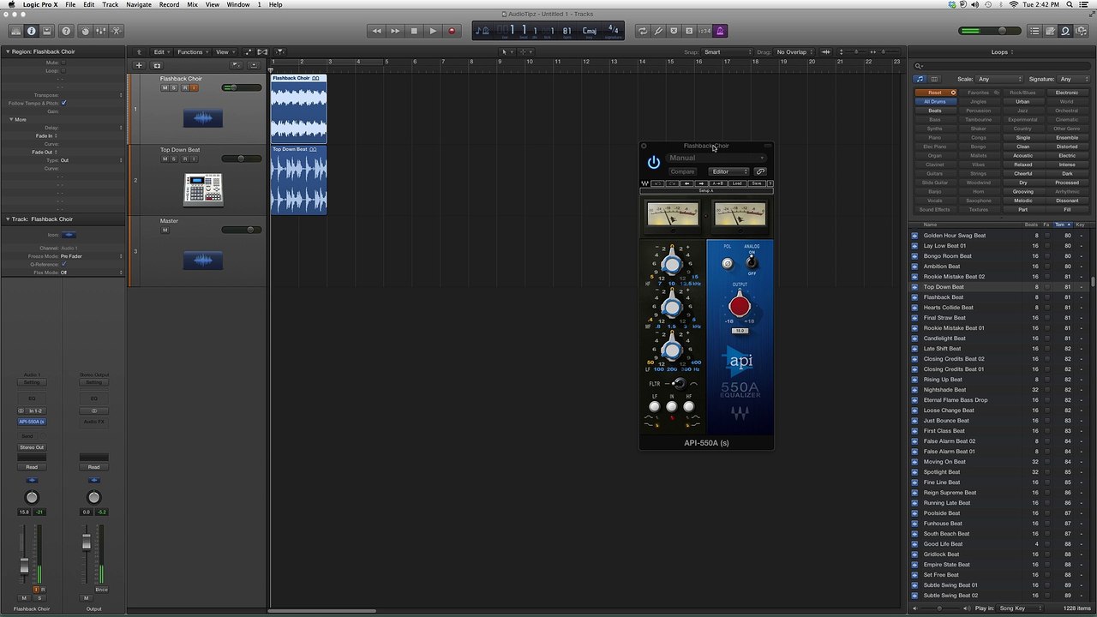The height and width of the screenshot is (617, 1097).
Task: Open the Editors button
Action: tap(117, 31)
